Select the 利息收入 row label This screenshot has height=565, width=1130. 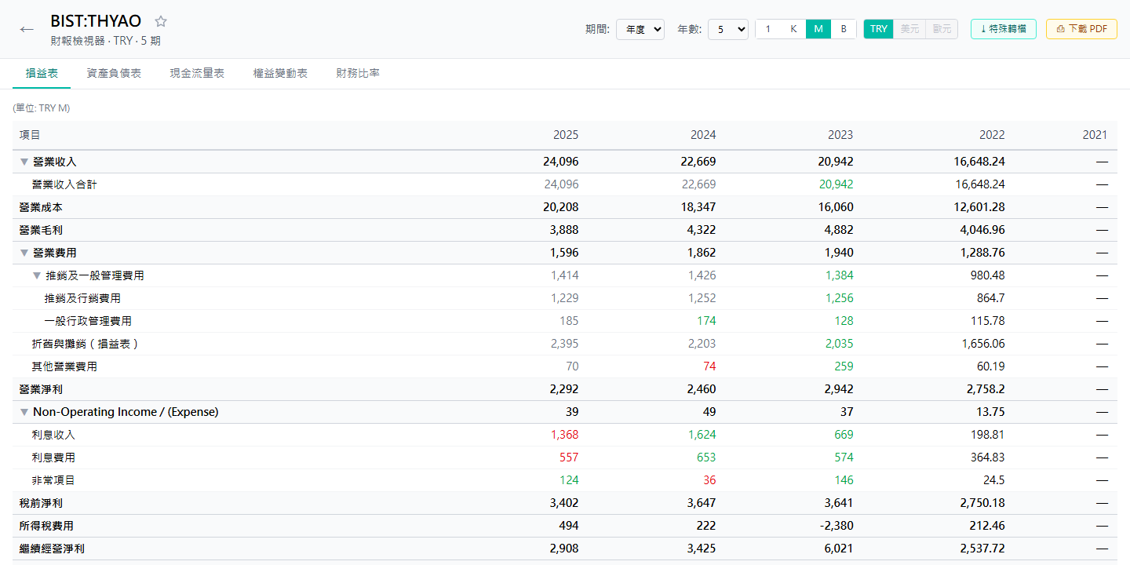[x=53, y=435]
